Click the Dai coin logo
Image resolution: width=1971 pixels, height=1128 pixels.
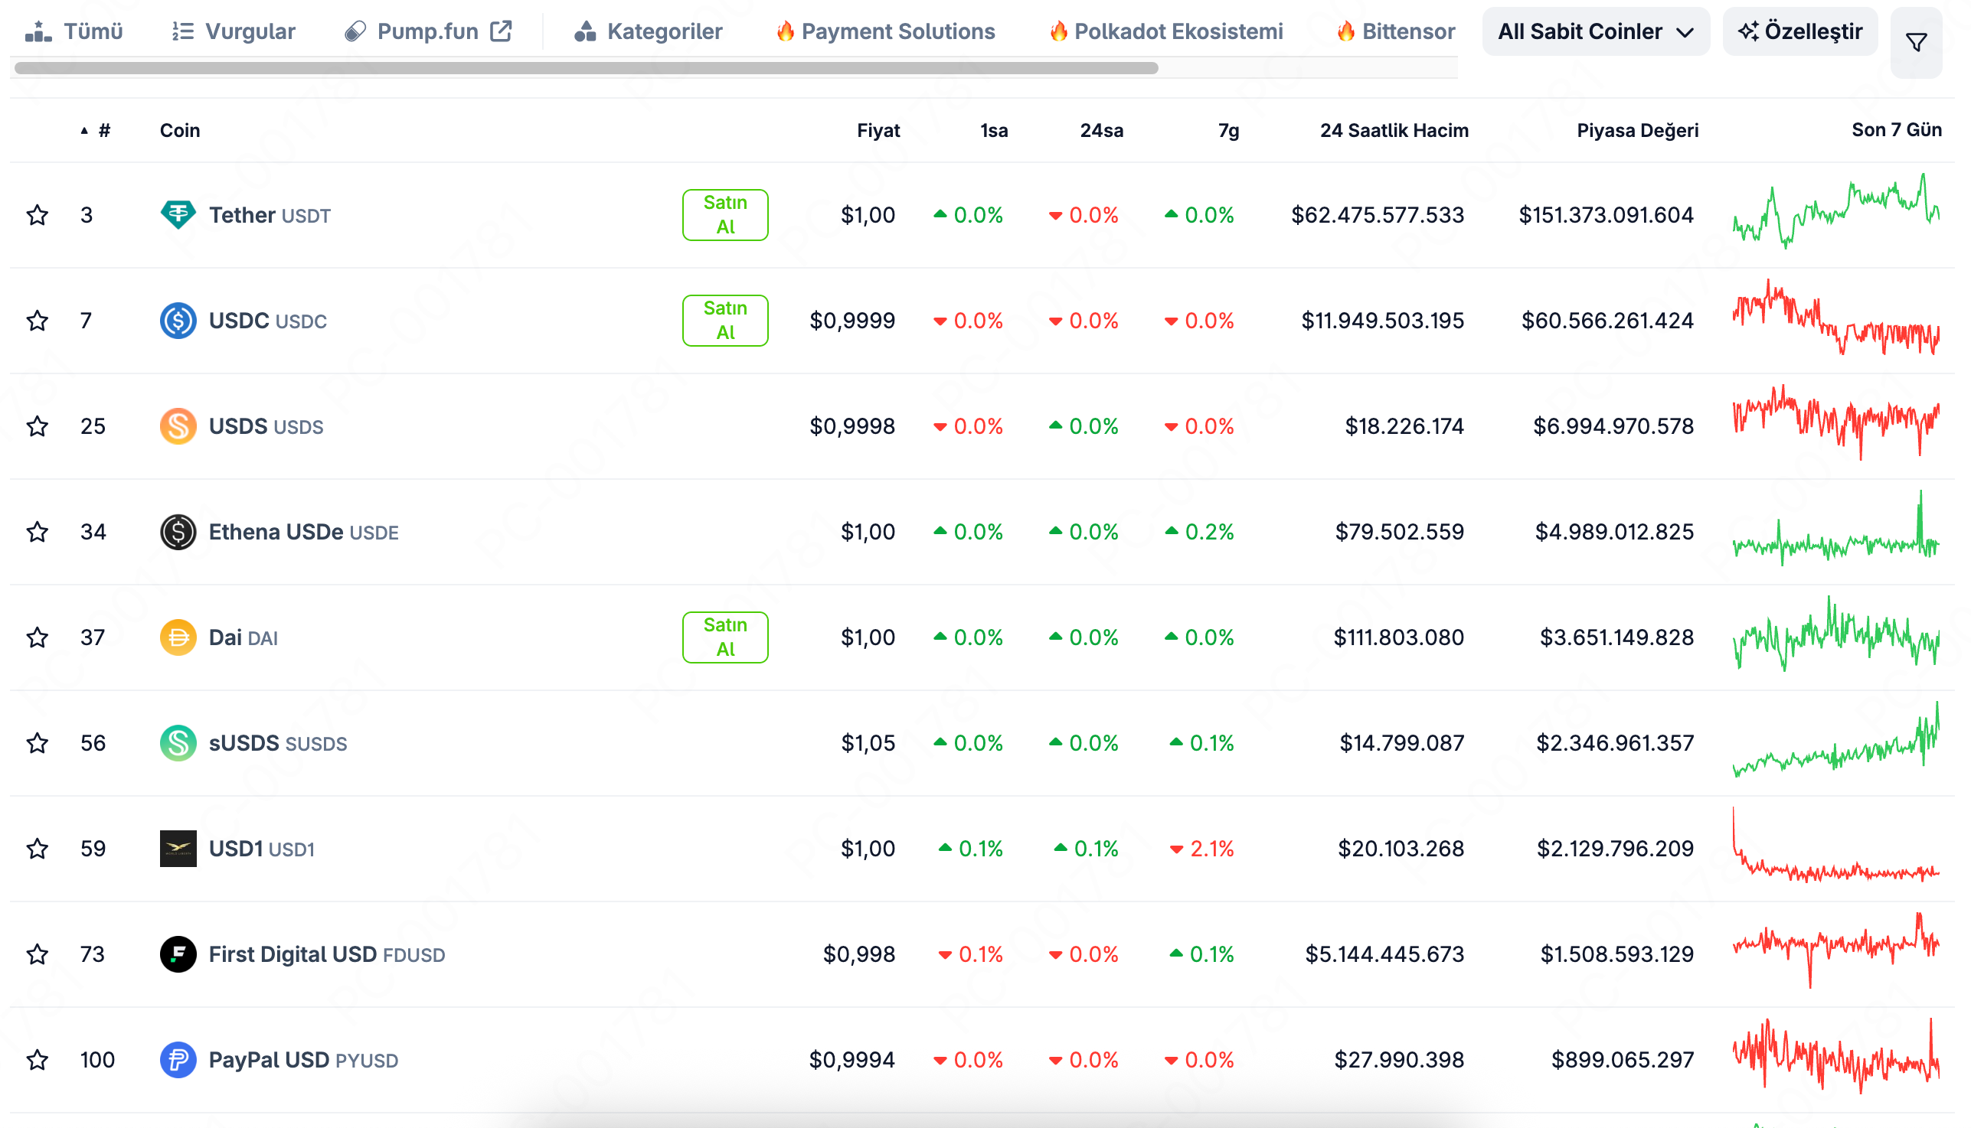178,637
